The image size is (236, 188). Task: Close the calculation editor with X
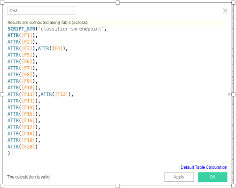[x=225, y=11]
